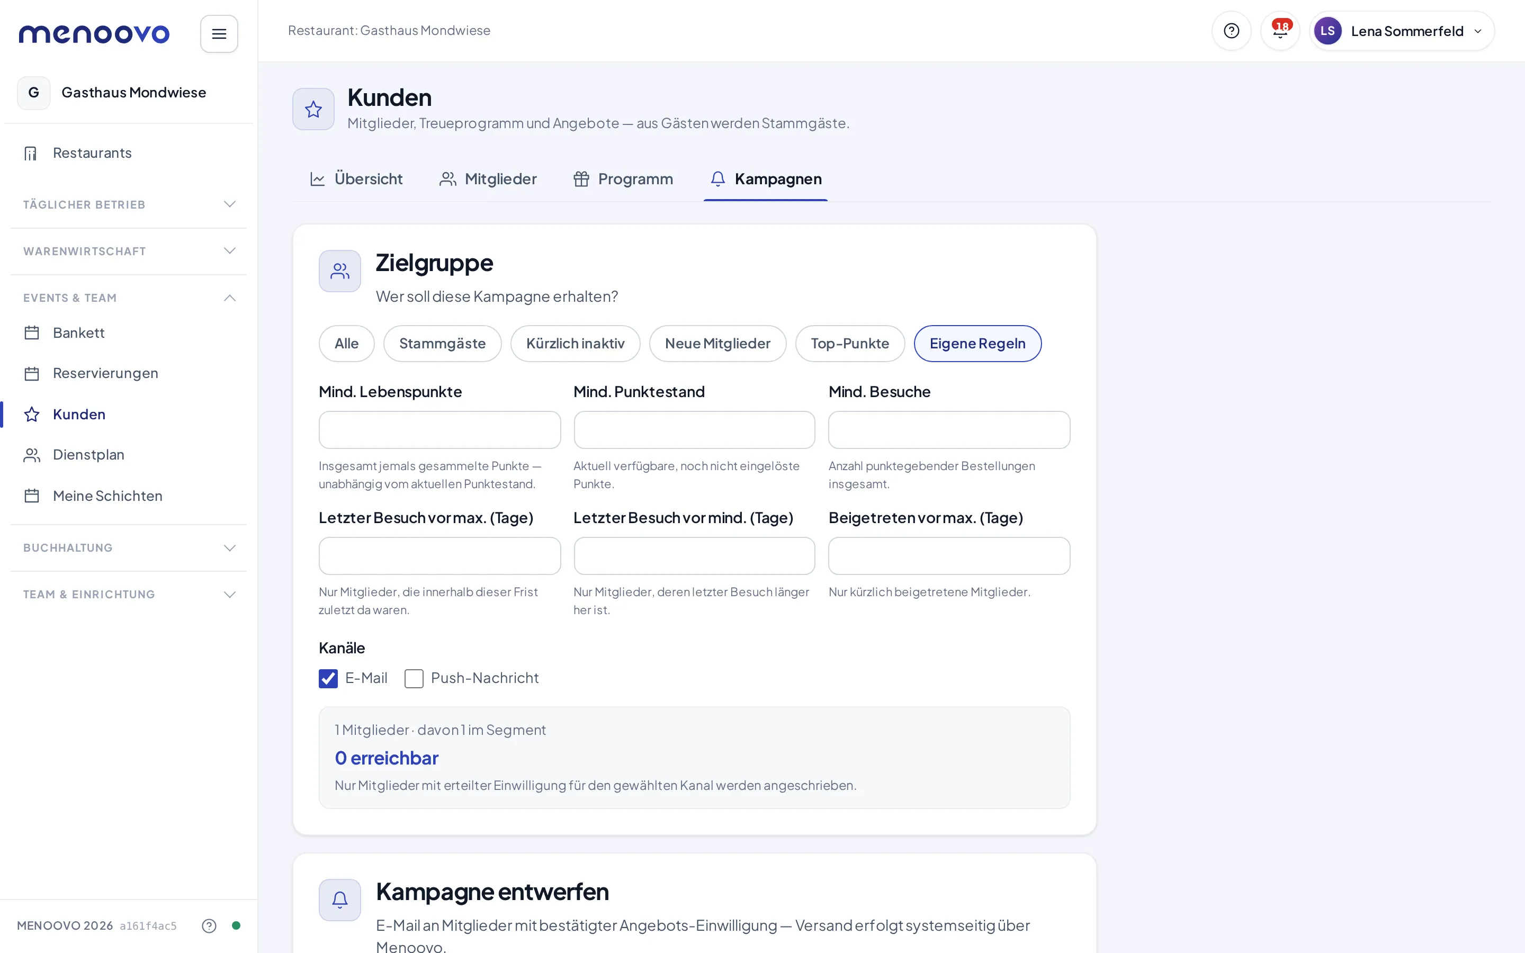Select the Kürzlich inaktiv segment button
The image size is (1525, 953).
click(576, 344)
